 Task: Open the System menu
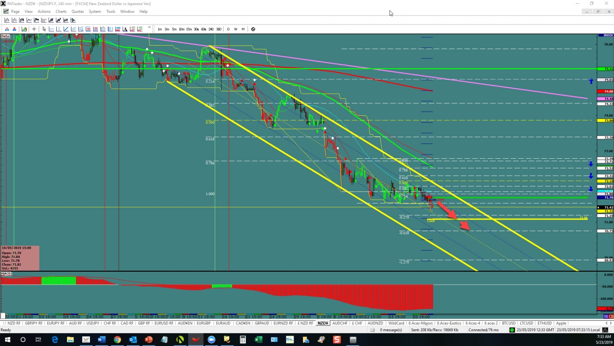(x=95, y=12)
